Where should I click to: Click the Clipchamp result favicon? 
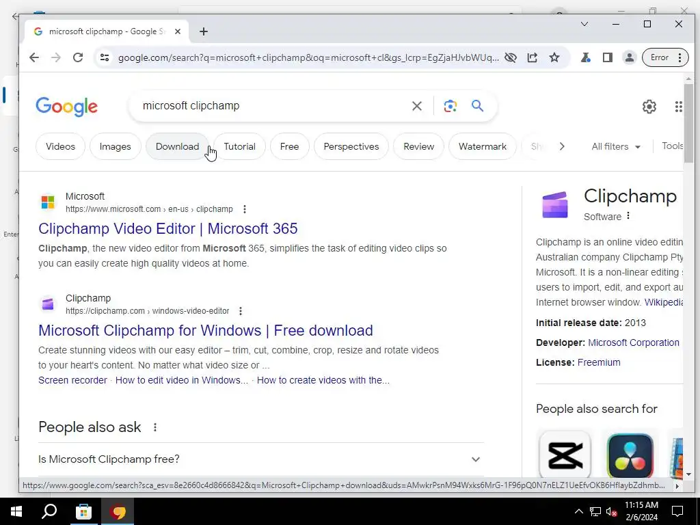(x=48, y=304)
